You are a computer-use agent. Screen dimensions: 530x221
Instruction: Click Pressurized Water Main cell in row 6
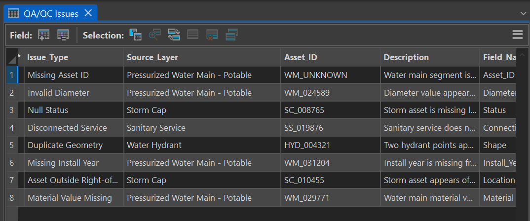[x=202, y=163]
